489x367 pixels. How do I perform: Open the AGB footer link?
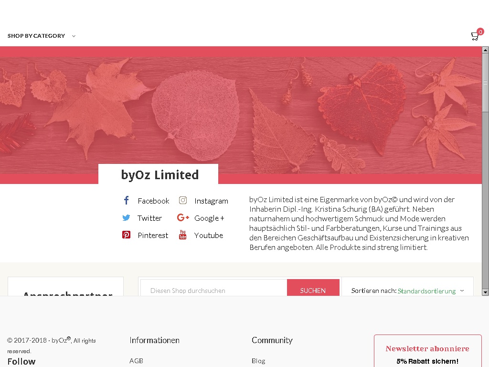[136, 361]
